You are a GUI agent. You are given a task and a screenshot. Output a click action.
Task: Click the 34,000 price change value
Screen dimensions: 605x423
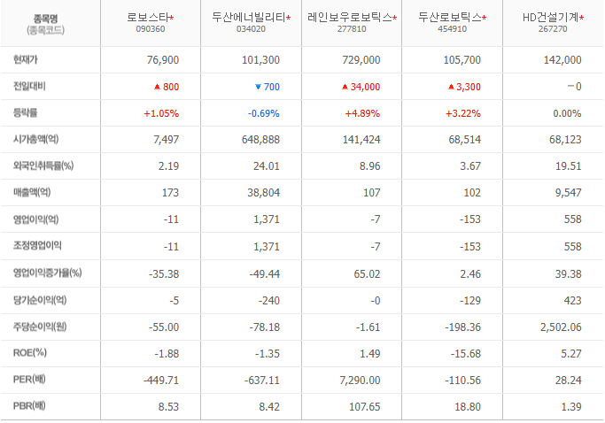coord(361,87)
